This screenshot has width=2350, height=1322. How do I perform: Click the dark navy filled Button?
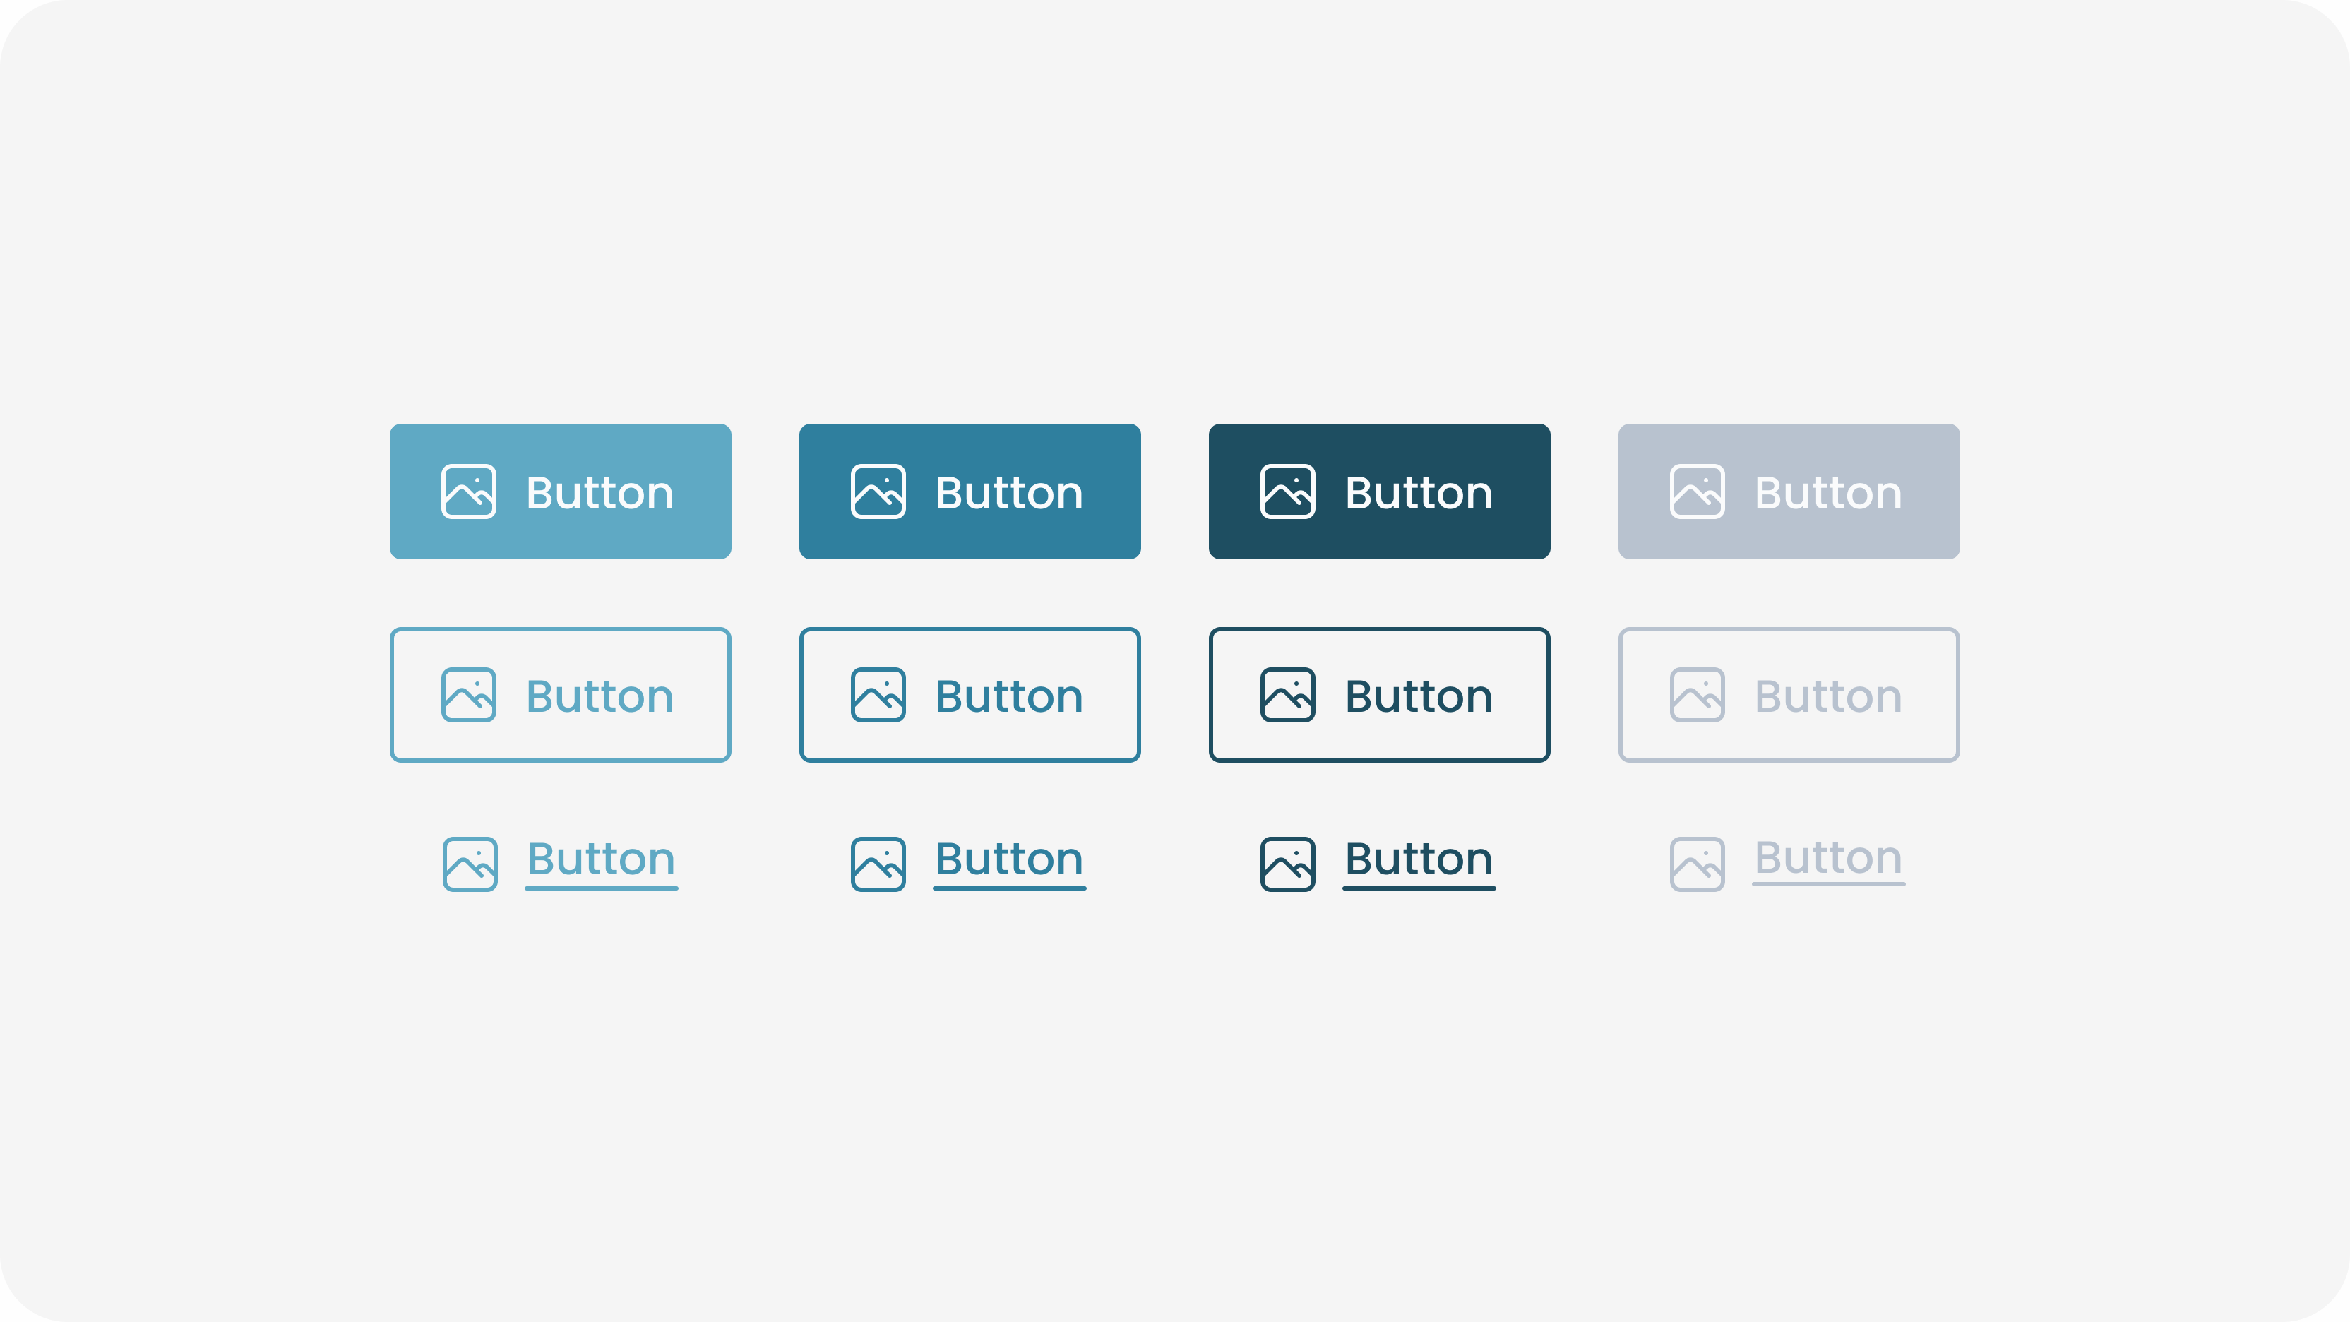(x=1379, y=492)
